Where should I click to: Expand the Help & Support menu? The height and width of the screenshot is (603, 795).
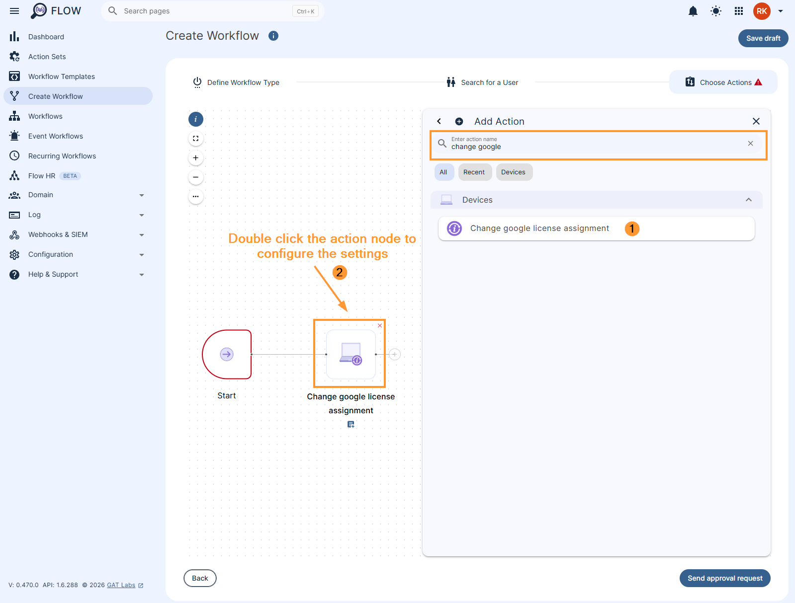coord(78,274)
